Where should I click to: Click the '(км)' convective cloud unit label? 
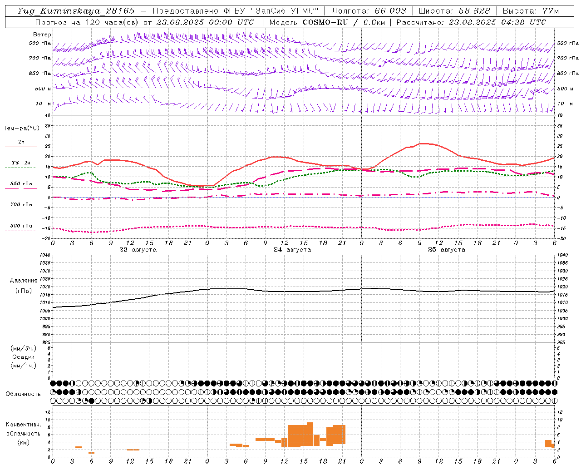pos(24,442)
